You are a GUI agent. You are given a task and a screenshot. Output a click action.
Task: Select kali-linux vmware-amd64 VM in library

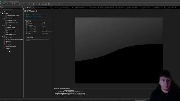click(x=14, y=40)
